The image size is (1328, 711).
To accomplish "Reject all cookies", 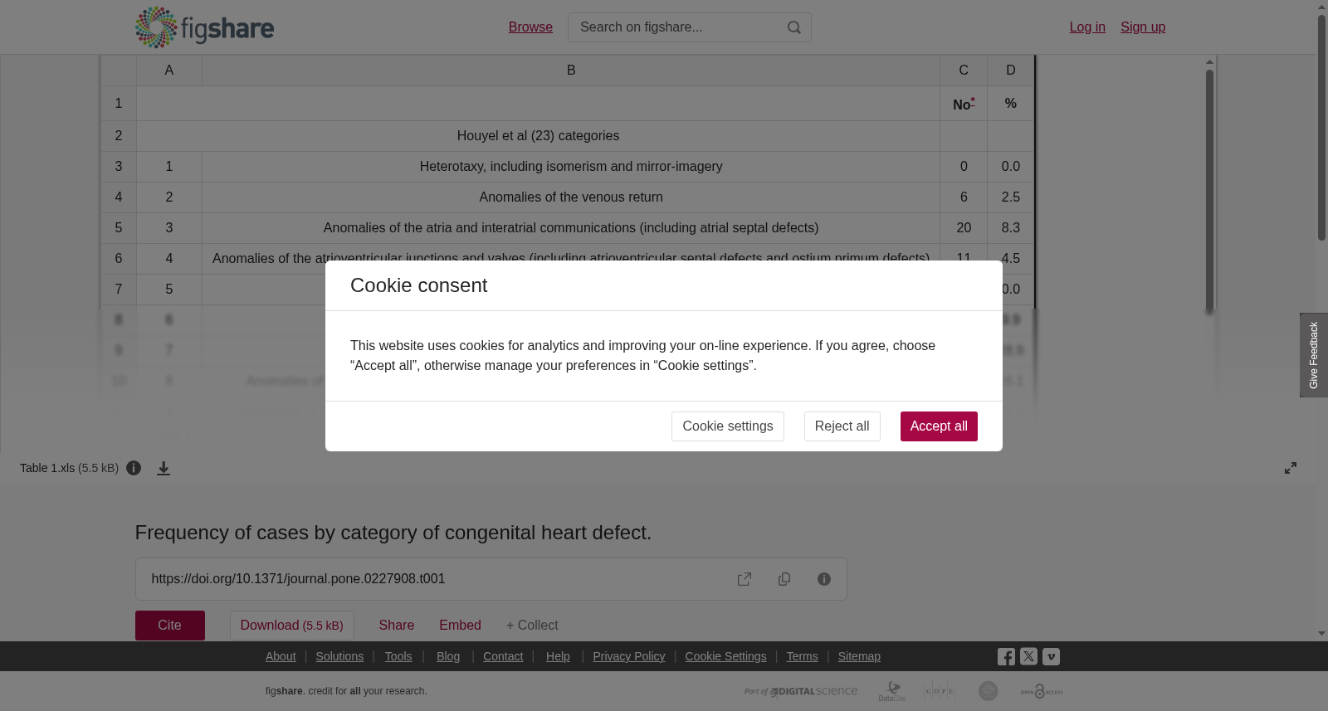I will (842, 426).
